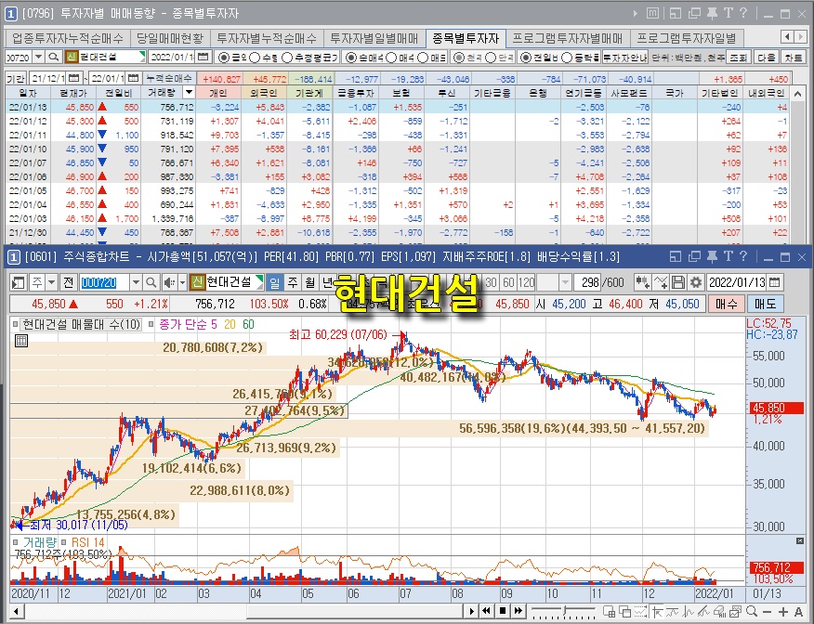Click the play arrow button below chart
Image resolution: width=814 pixels, height=624 pixels.
[471, 610]
